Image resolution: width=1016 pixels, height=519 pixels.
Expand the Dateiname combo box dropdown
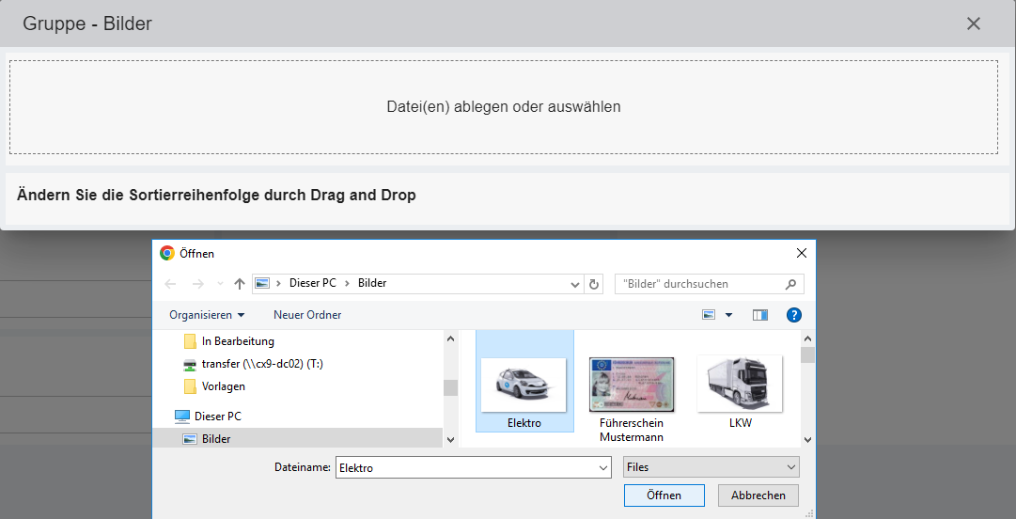(602, 467)
